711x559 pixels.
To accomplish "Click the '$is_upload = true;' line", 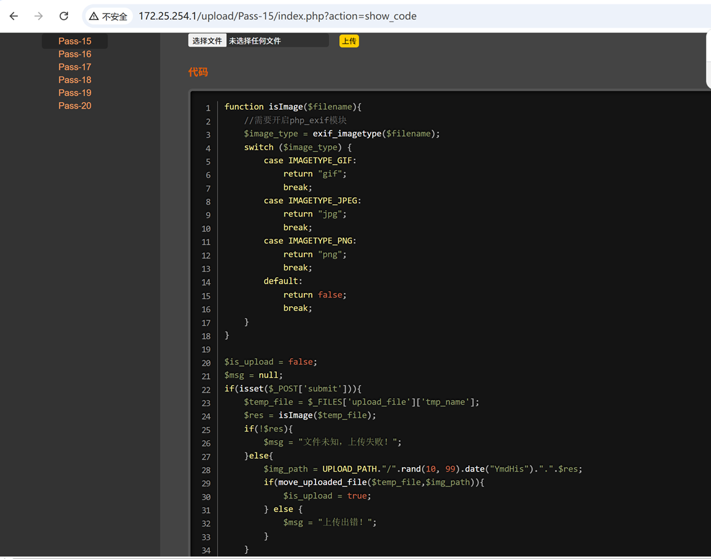I will (328, 496).
